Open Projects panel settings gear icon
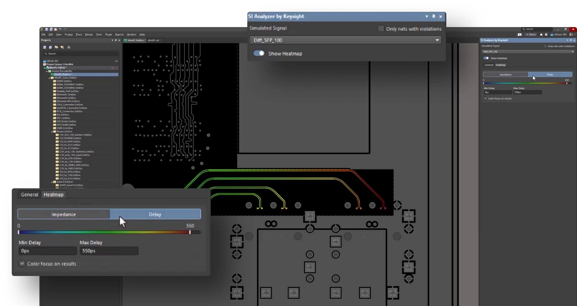Image resolution: width=577 pixels, height=306 pixels. (69, 47)
